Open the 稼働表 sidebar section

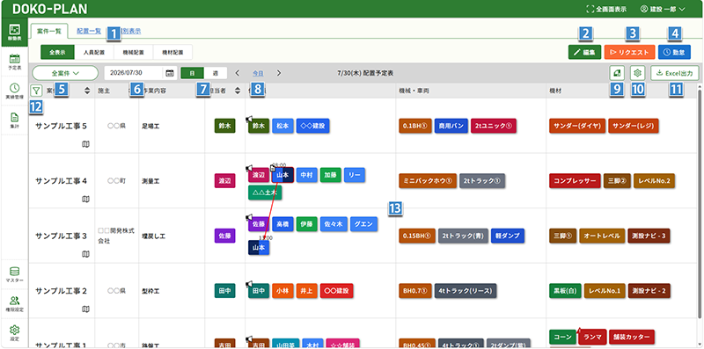point(14,33)
